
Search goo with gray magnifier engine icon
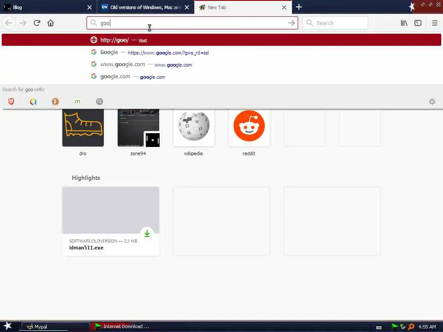[99, 101]
